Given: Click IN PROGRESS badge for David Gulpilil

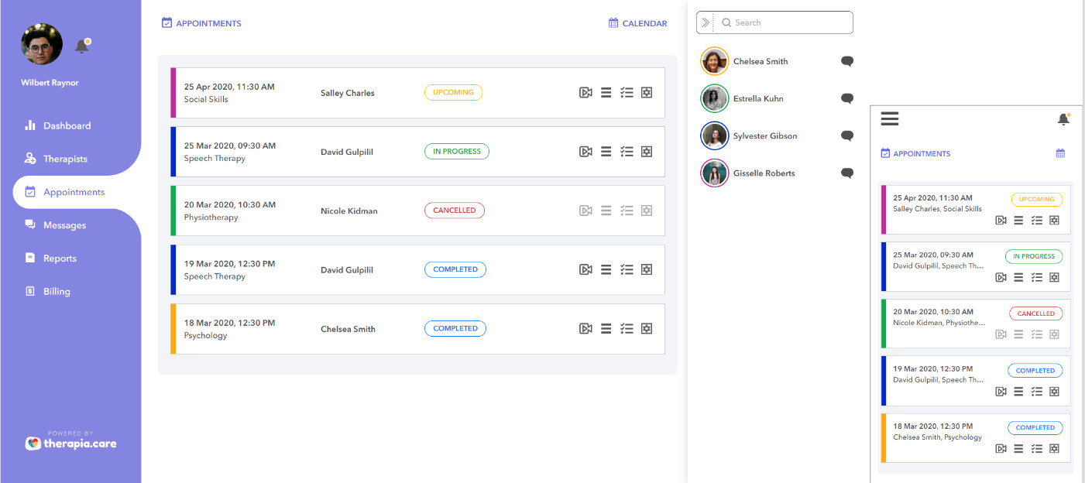Looking at the screenshot, I should click(x=456, y=152).
